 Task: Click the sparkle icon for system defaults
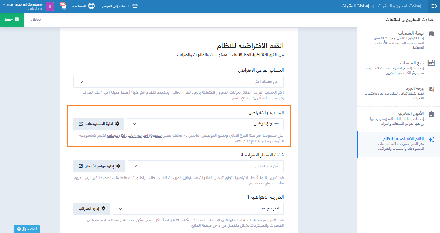pos(431,140)
